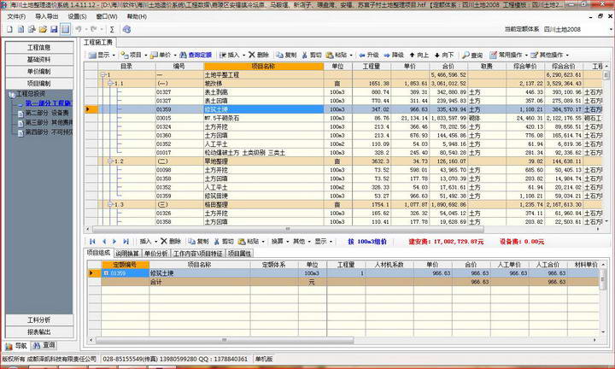Click the third toolbar icon with arrow document
Viewport: 615px width, 369px height.
pos(32,29)
